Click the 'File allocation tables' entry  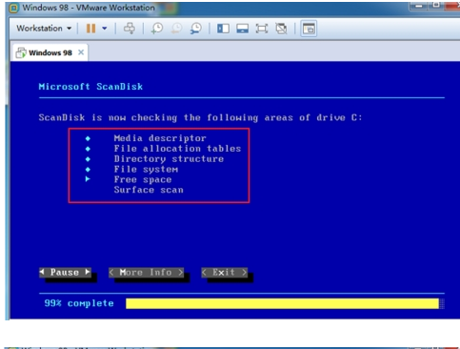[x=177, y=149]
